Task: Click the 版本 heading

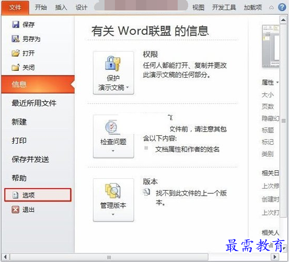Action: 151,182
